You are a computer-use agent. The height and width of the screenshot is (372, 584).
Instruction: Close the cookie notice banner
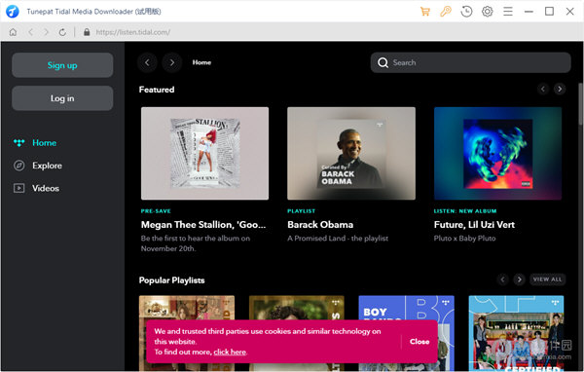pos(420,342)
